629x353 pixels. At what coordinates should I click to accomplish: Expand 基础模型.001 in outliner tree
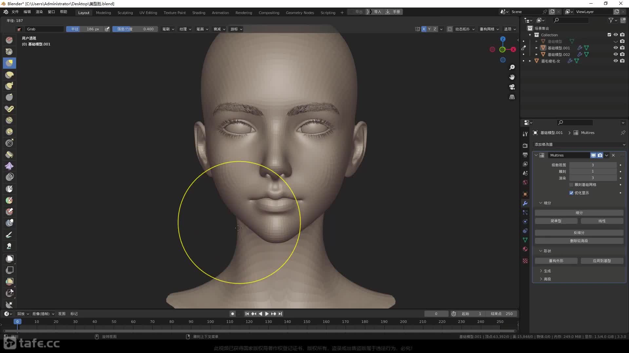(x=536, y=48)
